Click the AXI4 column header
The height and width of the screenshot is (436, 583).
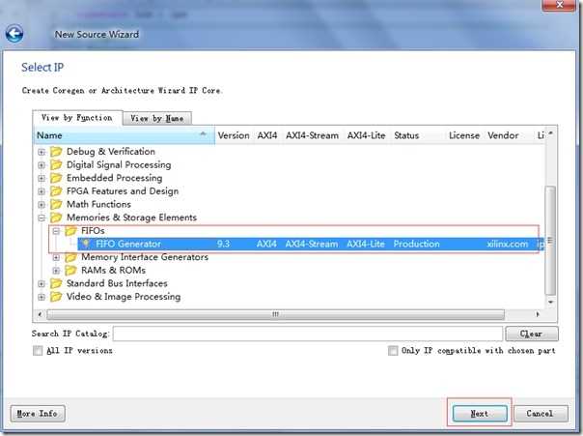click(267, 135)
